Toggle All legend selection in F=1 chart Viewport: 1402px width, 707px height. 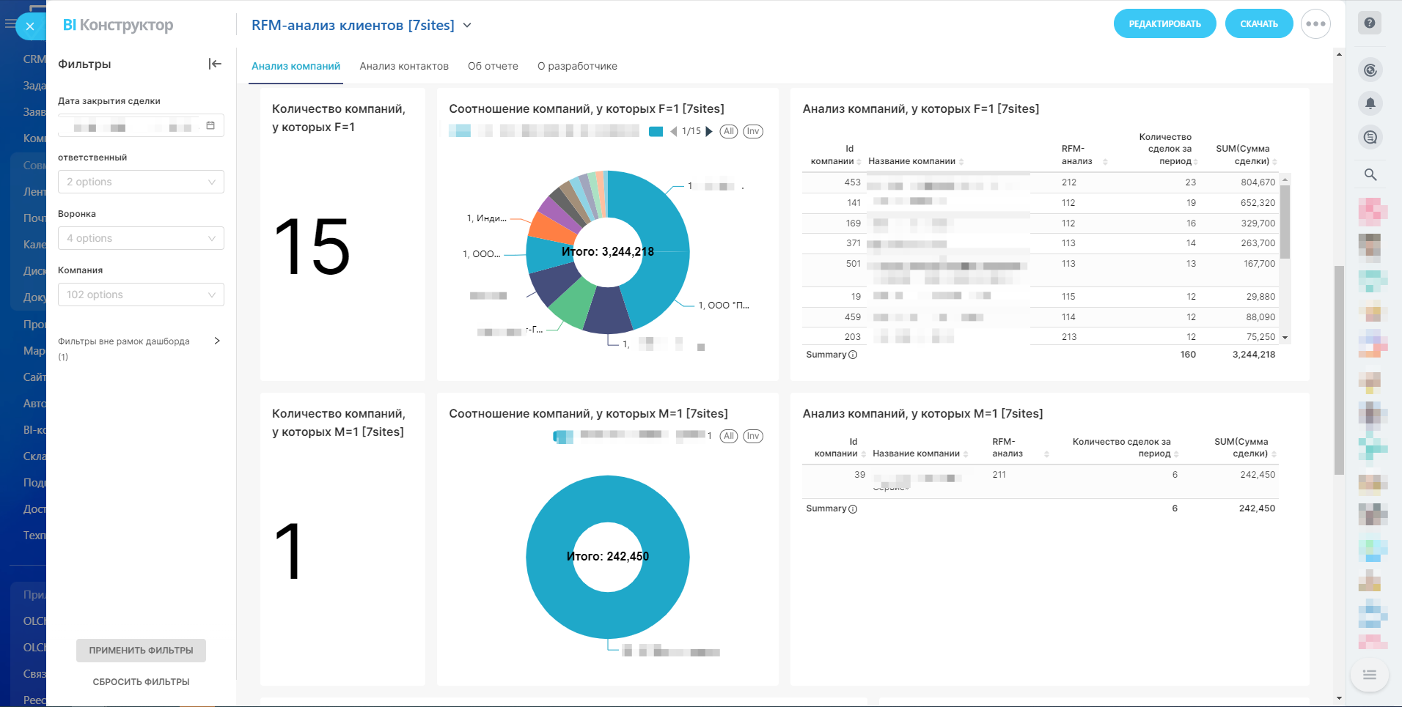tap(728, 132)
